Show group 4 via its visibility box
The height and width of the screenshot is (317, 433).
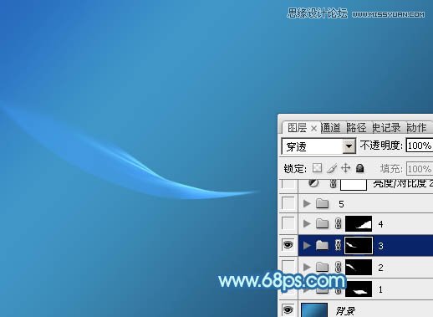click(x=288, y=223)
